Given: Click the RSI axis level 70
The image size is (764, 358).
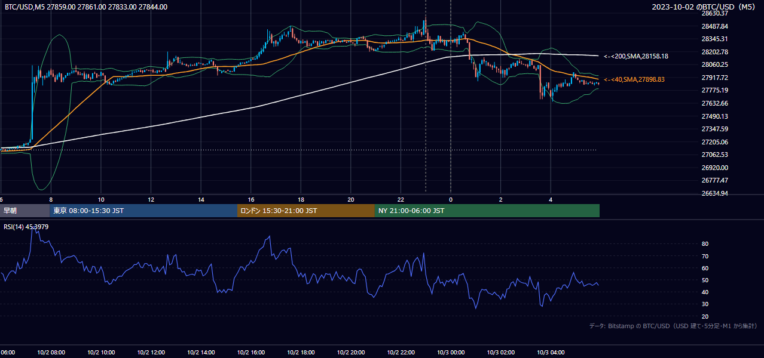Looking at the screenshot, I should pyautogui.click(x=705, y=256).
